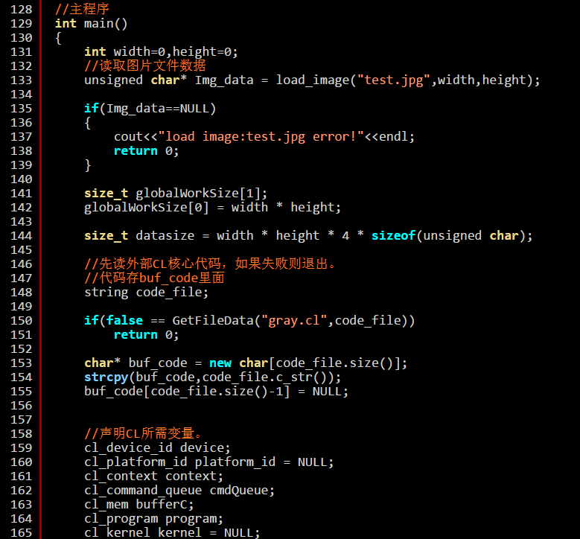
Task: Click the "size_t datasize" declaration
Action: pos(139,236)
